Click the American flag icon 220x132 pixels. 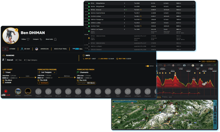[37, 49]
